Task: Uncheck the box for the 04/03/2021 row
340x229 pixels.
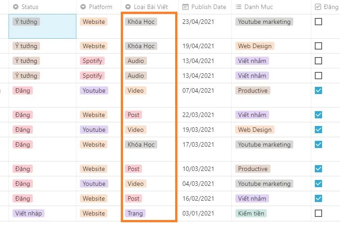Action: click(318, 184)
